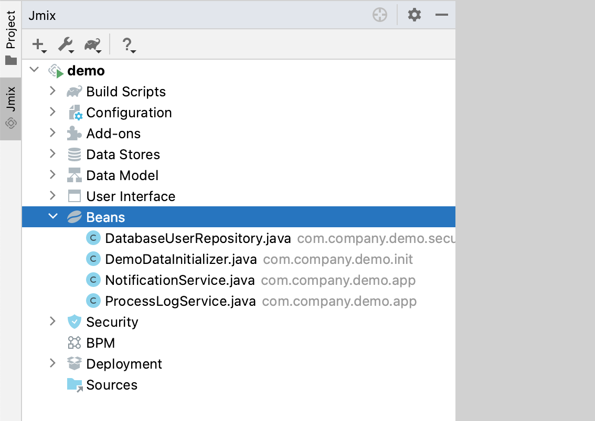Expand the Data Stores node
Screen dimensions: 595x421
pos(53,154)
